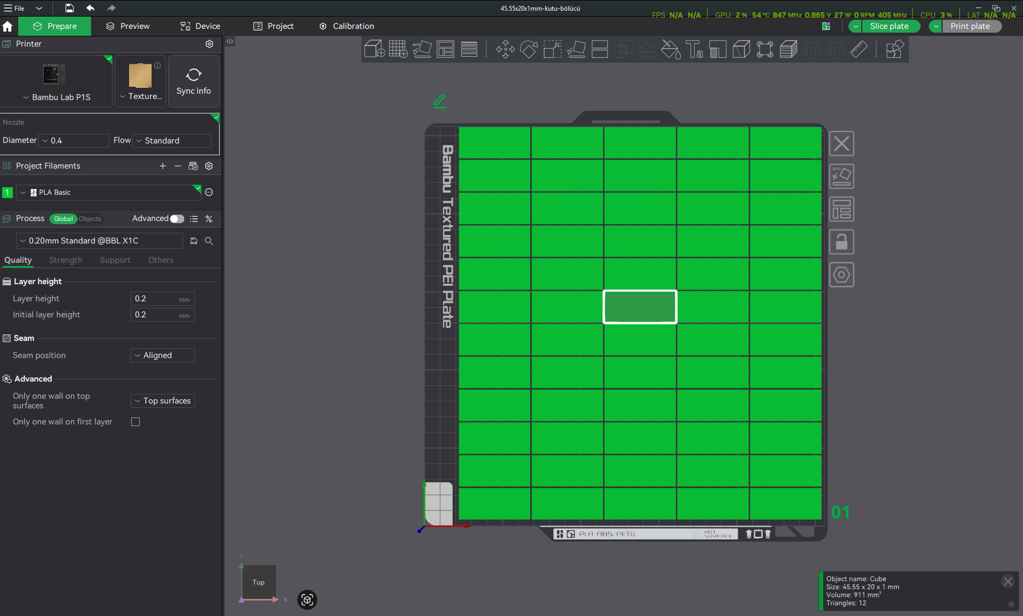This screenshot has height=616, width=1023.
Task: Open the 0.20mm Standard process preset dropdown
Action: [100, 241]
